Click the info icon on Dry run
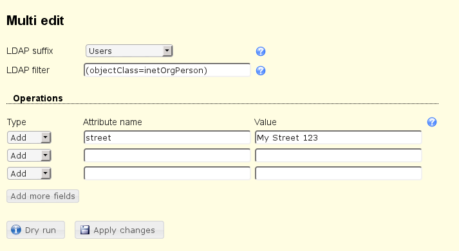Image resolution: width=459 pixels, height=251 pixels. tap(16, 230)
